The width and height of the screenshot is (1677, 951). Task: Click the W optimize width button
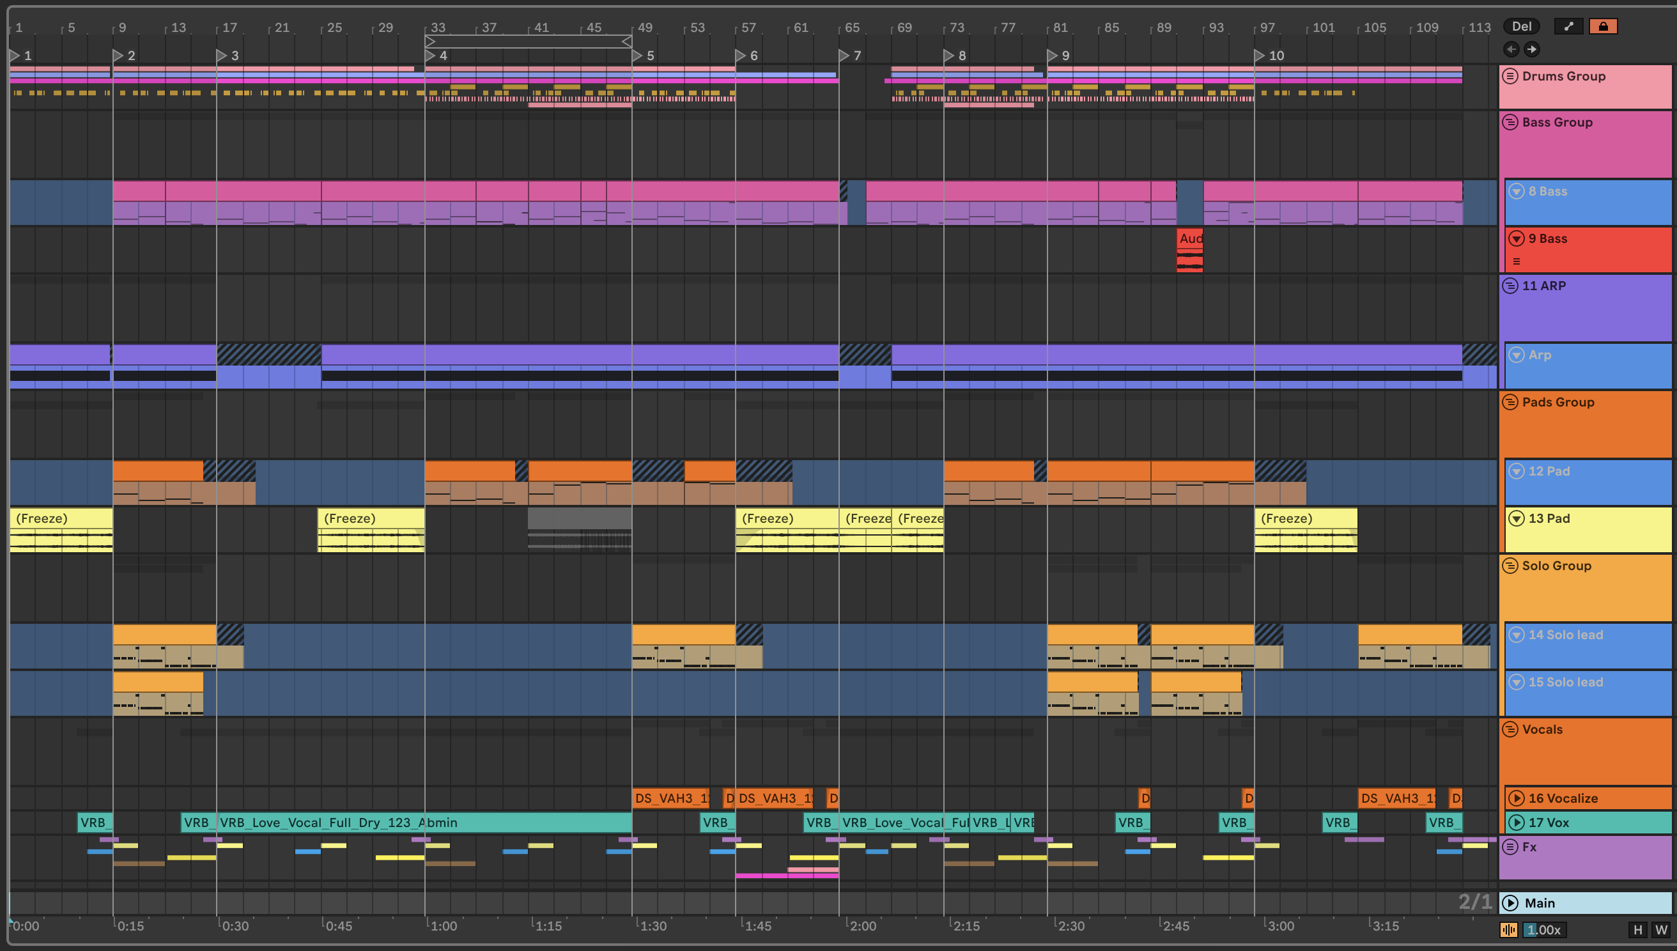(x=1660, y=929)
